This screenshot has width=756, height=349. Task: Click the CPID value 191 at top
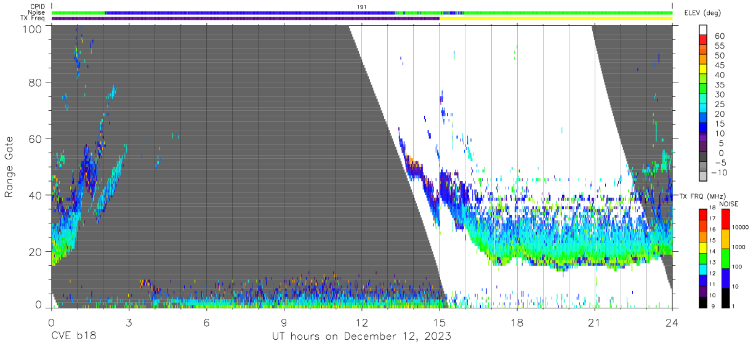pyautogui.click(x=362, y=6)
